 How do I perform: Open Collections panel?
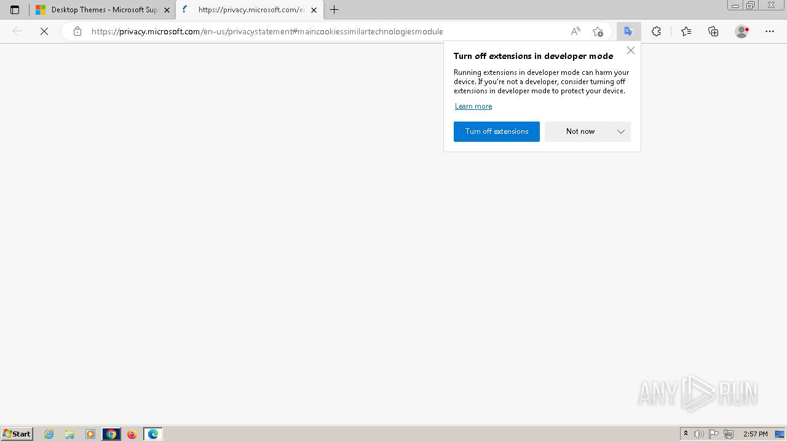(x=713, y=31)
